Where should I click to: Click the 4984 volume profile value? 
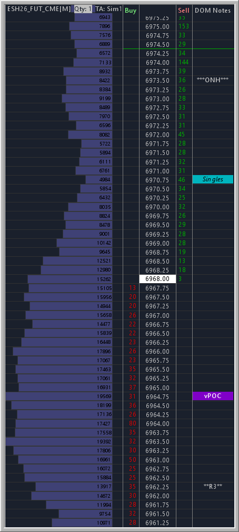point(105,179)
